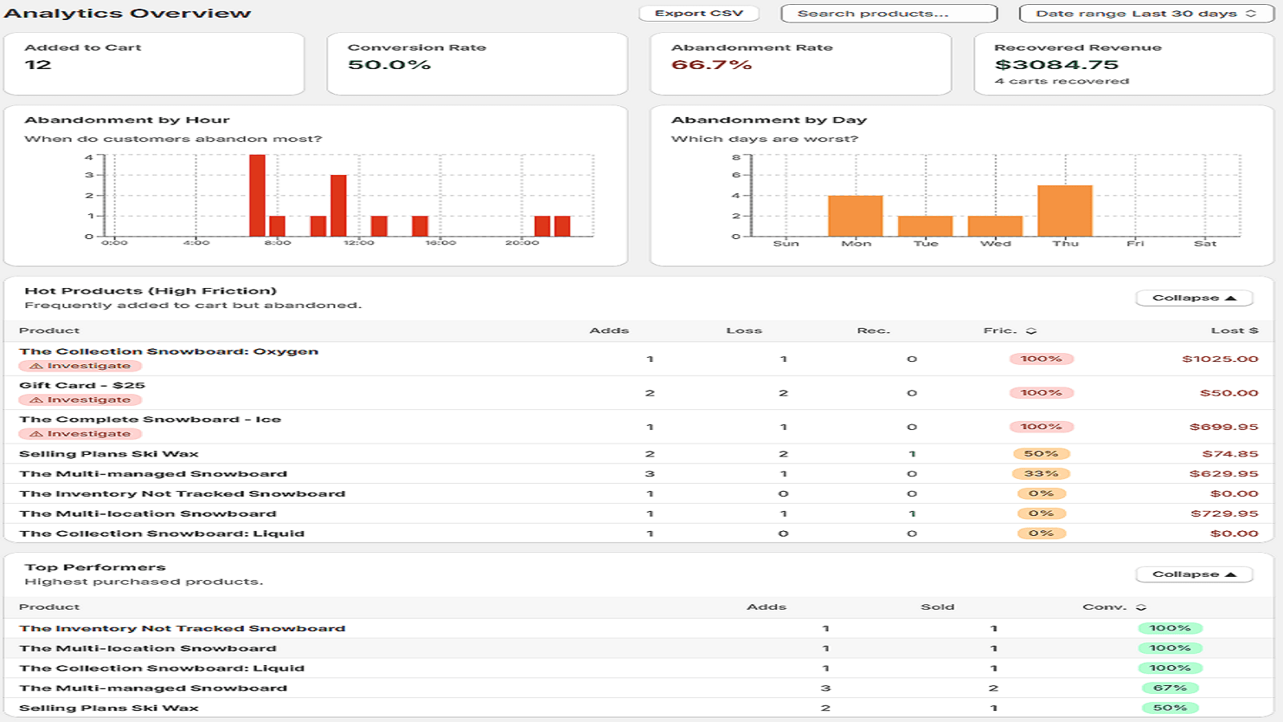Click Investigate badge under Gift Card - $25
The width and height of the screenshot is (1283, 722).
point(80,400)
